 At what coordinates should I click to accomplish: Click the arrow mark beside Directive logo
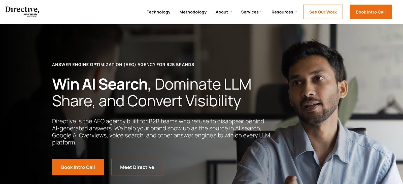(x=39, y=12)
